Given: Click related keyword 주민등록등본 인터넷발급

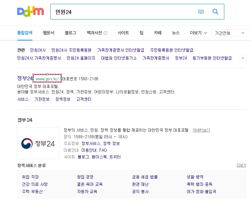Looking at the screenshot, I should (171, 50).
